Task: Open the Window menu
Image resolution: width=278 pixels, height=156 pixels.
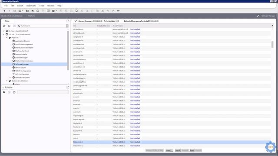Action: tap(51, 6)
